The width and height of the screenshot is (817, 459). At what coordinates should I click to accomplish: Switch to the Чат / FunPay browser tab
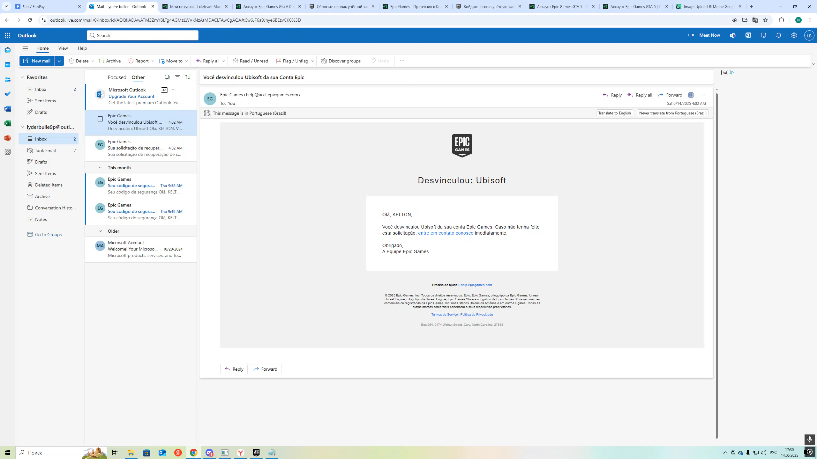click(x=49, y=6)
